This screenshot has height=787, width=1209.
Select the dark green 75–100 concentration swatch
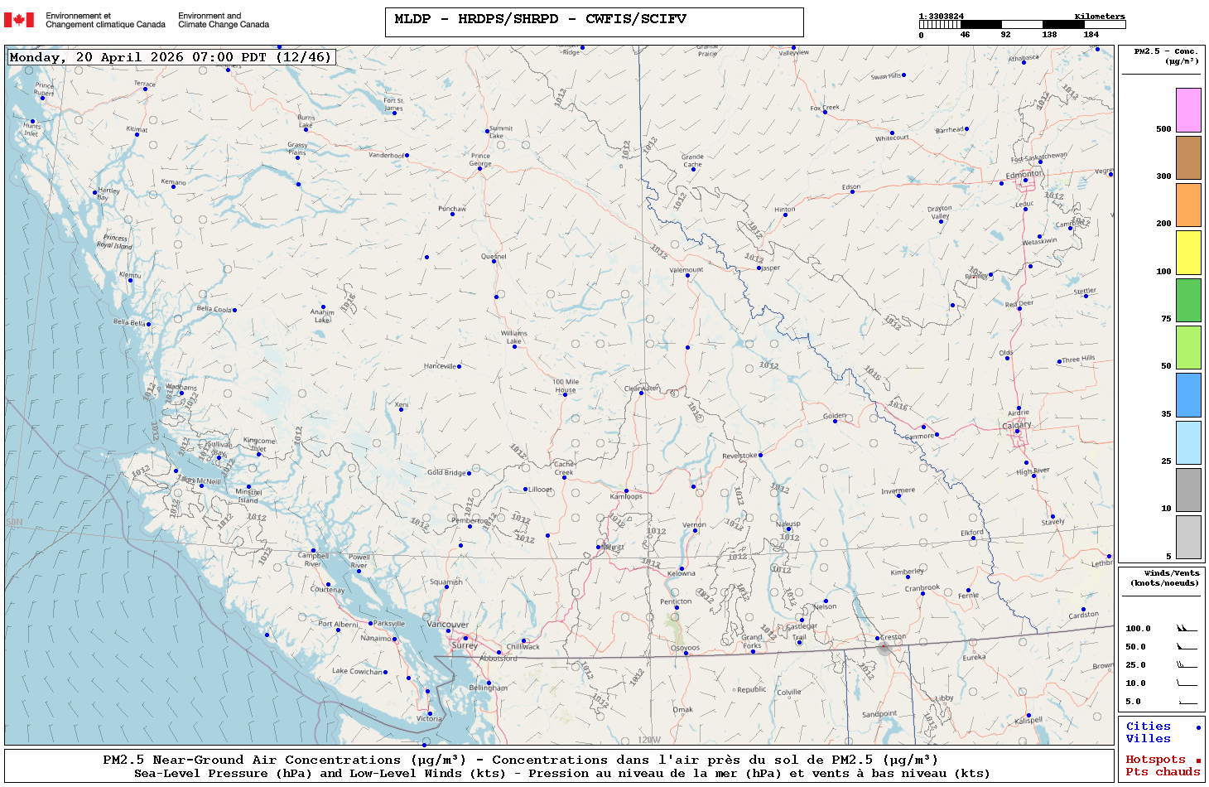pos(1188,300)
